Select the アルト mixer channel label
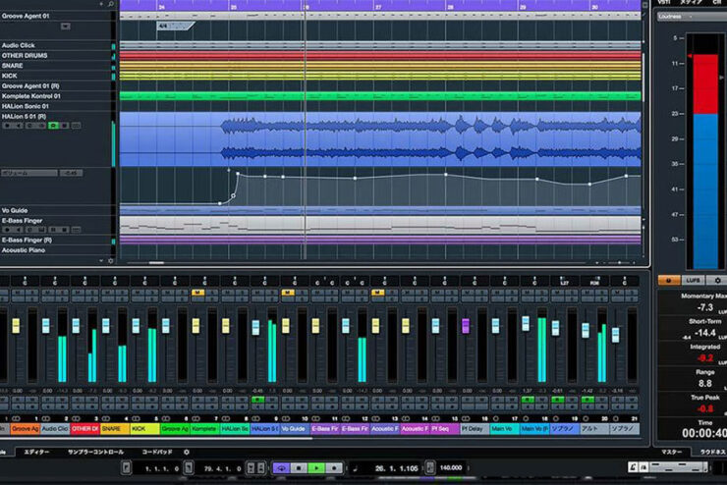Screen dimensions: 727x485 tap(594, 429)
